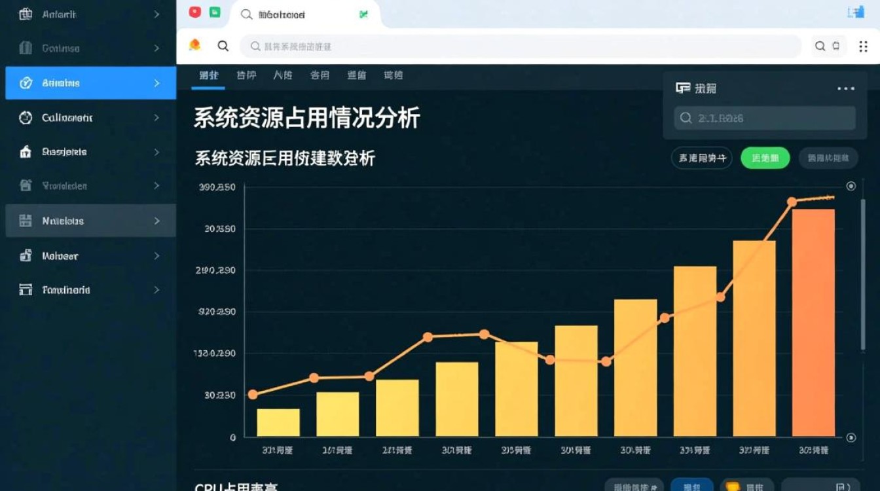Click the shortest yellow bar in the chart
Screen dimensions: 880x491
point(278,423)
